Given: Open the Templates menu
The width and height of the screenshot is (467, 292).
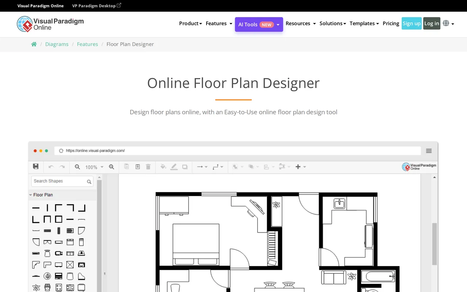Looking at the screenshot, I should pos(364,23).
